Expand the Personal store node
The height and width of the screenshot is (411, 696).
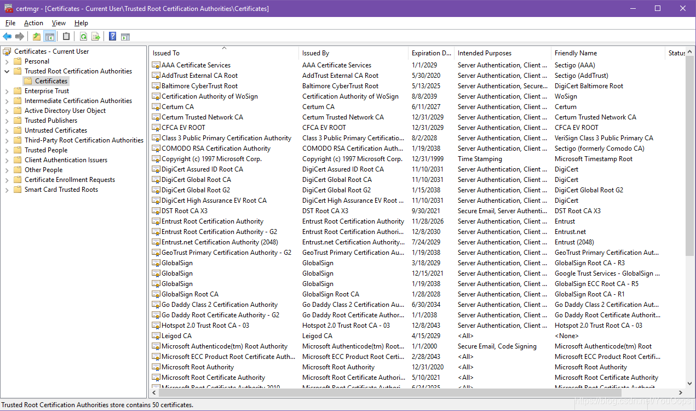(7, 61)
